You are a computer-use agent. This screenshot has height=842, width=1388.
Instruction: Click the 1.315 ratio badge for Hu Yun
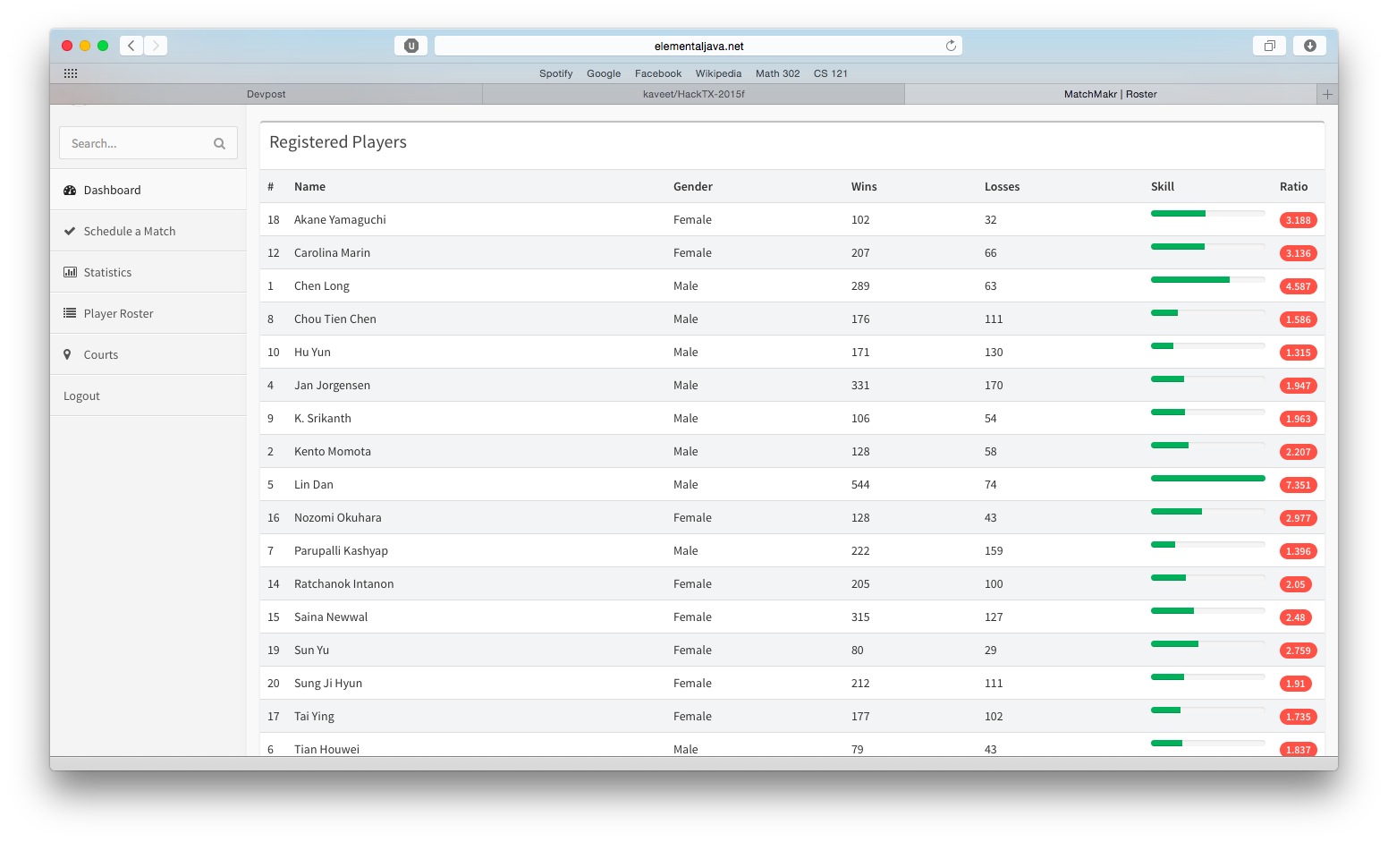[1298, 353]
